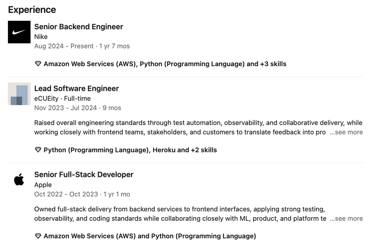Click the eCUEity · Full-time company line
371x250 pixels.
pyautogui.click(x=62, y=99)
